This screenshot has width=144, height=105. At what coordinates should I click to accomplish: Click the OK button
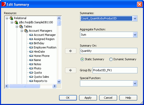tap(68, 98)
